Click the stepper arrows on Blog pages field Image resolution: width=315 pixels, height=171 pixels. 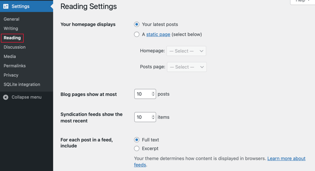click(153, 94)
